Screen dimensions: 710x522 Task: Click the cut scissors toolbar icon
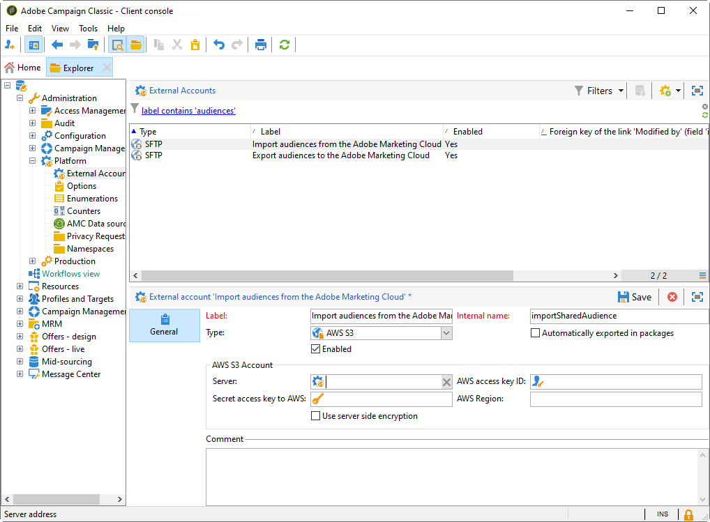pos(177,45)
